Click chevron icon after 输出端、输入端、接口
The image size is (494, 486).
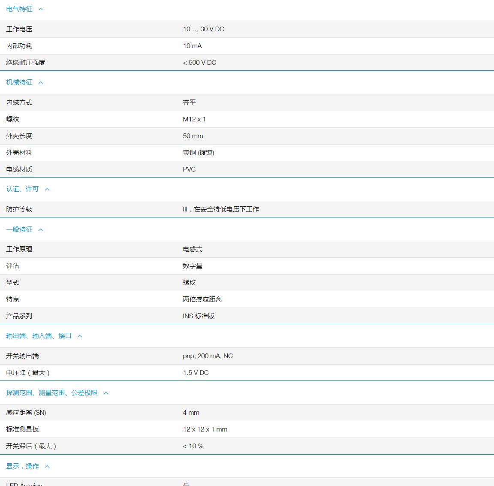pyautogui.click(x=80, y=336)
